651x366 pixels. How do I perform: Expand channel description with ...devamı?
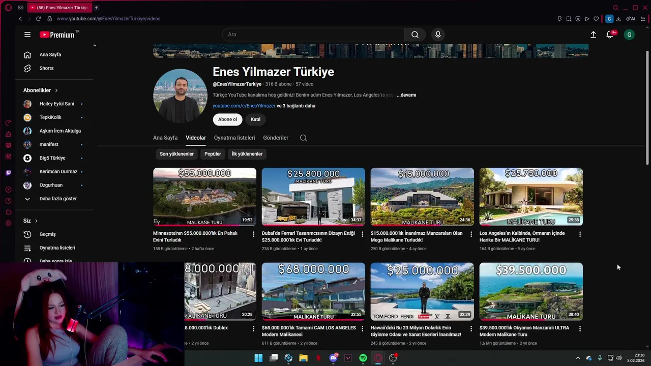coord(406,95)
